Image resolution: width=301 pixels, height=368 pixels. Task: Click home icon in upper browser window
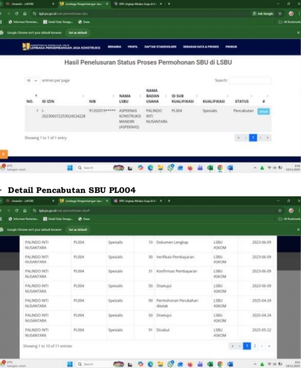pos(25,14)
